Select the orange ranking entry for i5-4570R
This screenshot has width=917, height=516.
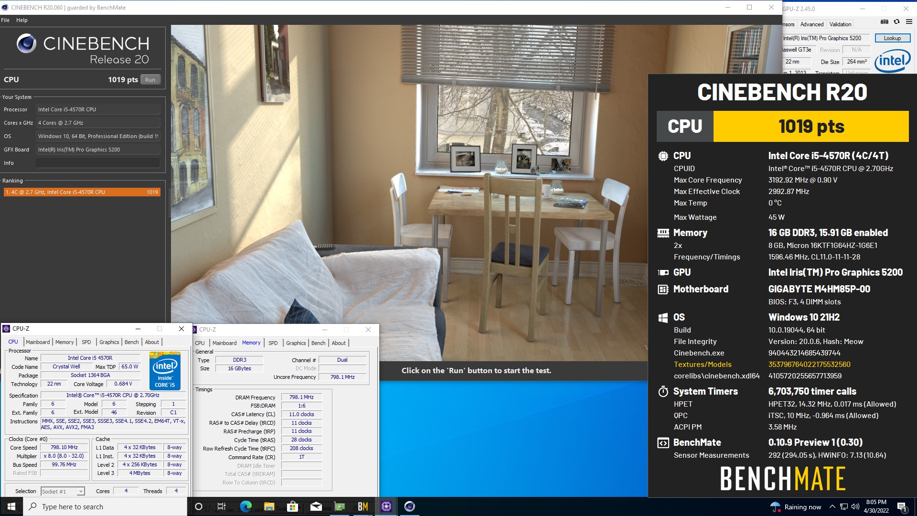82,192
